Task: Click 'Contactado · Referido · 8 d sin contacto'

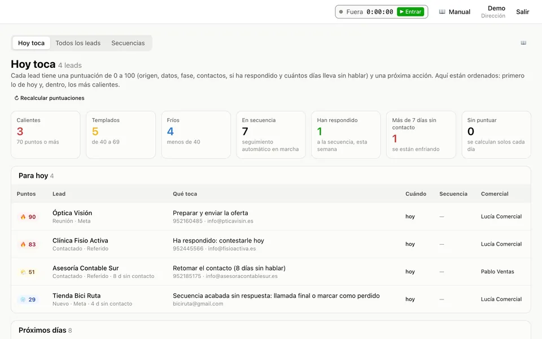Action: pos(103,276)
